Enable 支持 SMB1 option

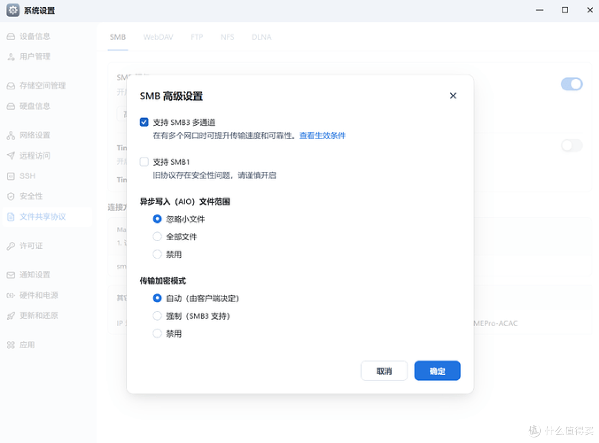(144, 161)
